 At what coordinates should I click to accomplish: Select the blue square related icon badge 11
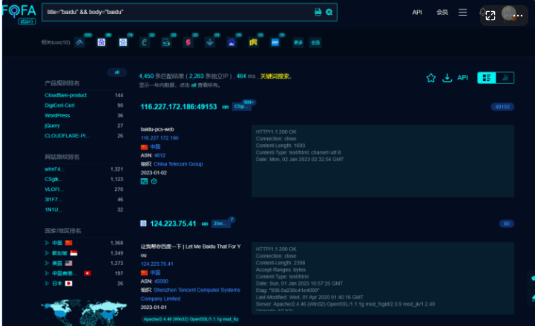click(x=275, y=42)
